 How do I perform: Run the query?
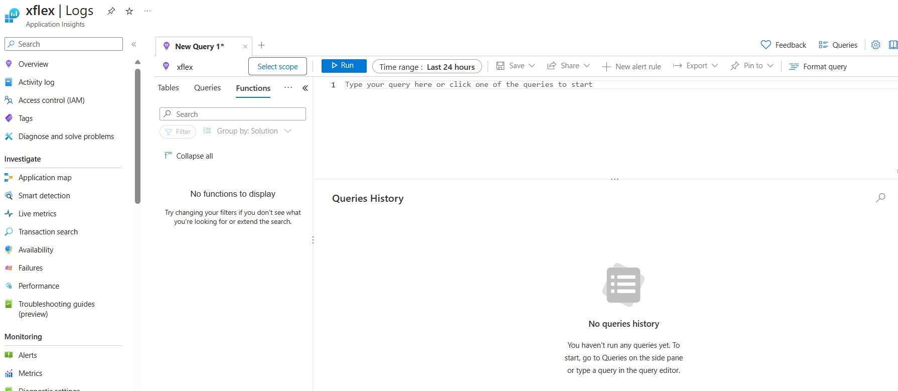click(344, 66)
